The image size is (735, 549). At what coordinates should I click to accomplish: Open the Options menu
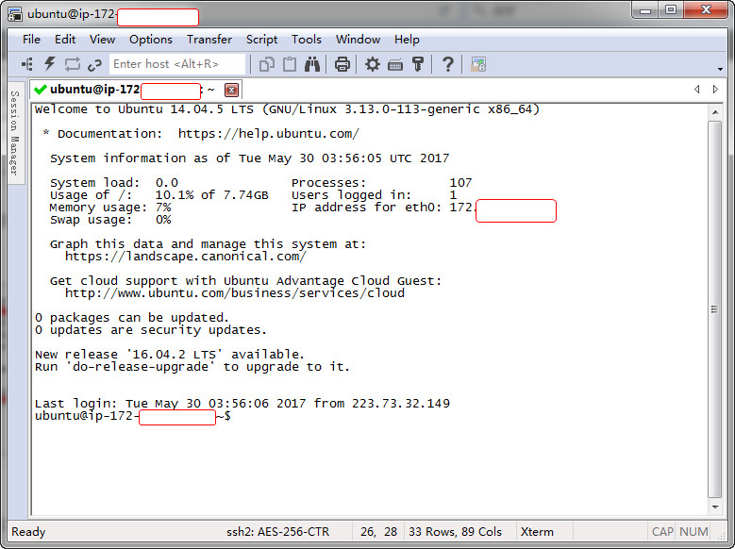coord(151,40)
